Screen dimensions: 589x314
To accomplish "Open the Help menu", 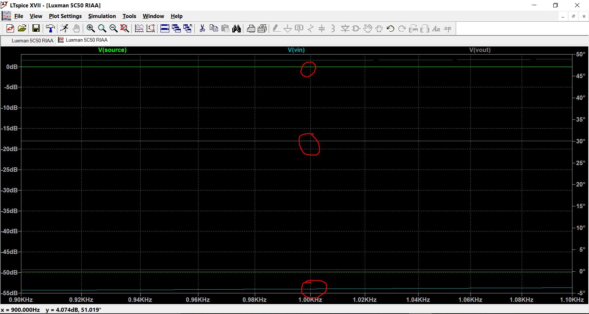I will 176,16.
